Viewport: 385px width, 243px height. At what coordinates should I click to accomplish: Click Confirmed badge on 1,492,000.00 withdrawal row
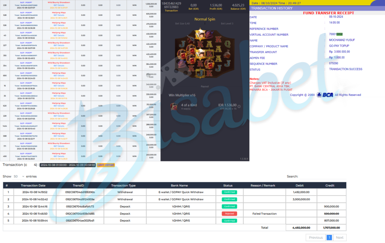click(229, 192)
